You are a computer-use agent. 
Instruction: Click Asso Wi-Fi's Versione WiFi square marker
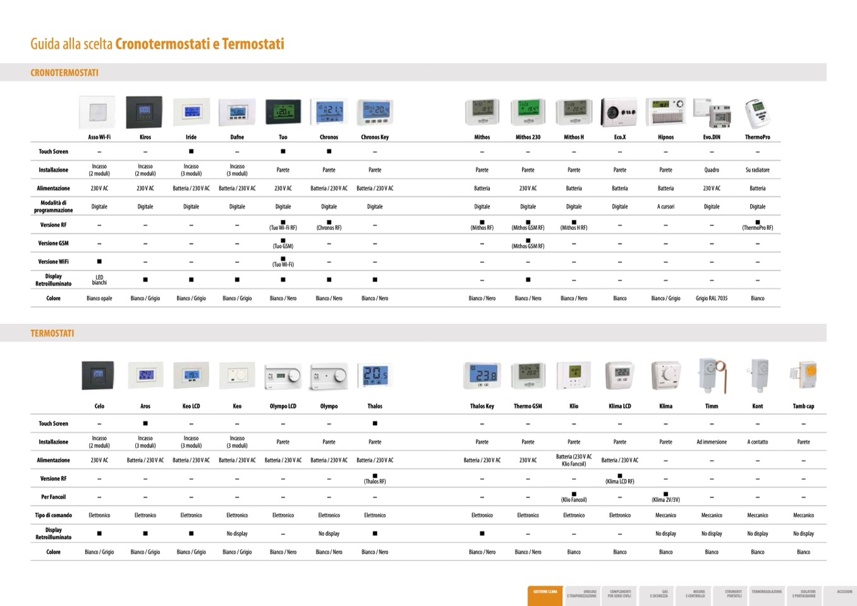[99, 262]
